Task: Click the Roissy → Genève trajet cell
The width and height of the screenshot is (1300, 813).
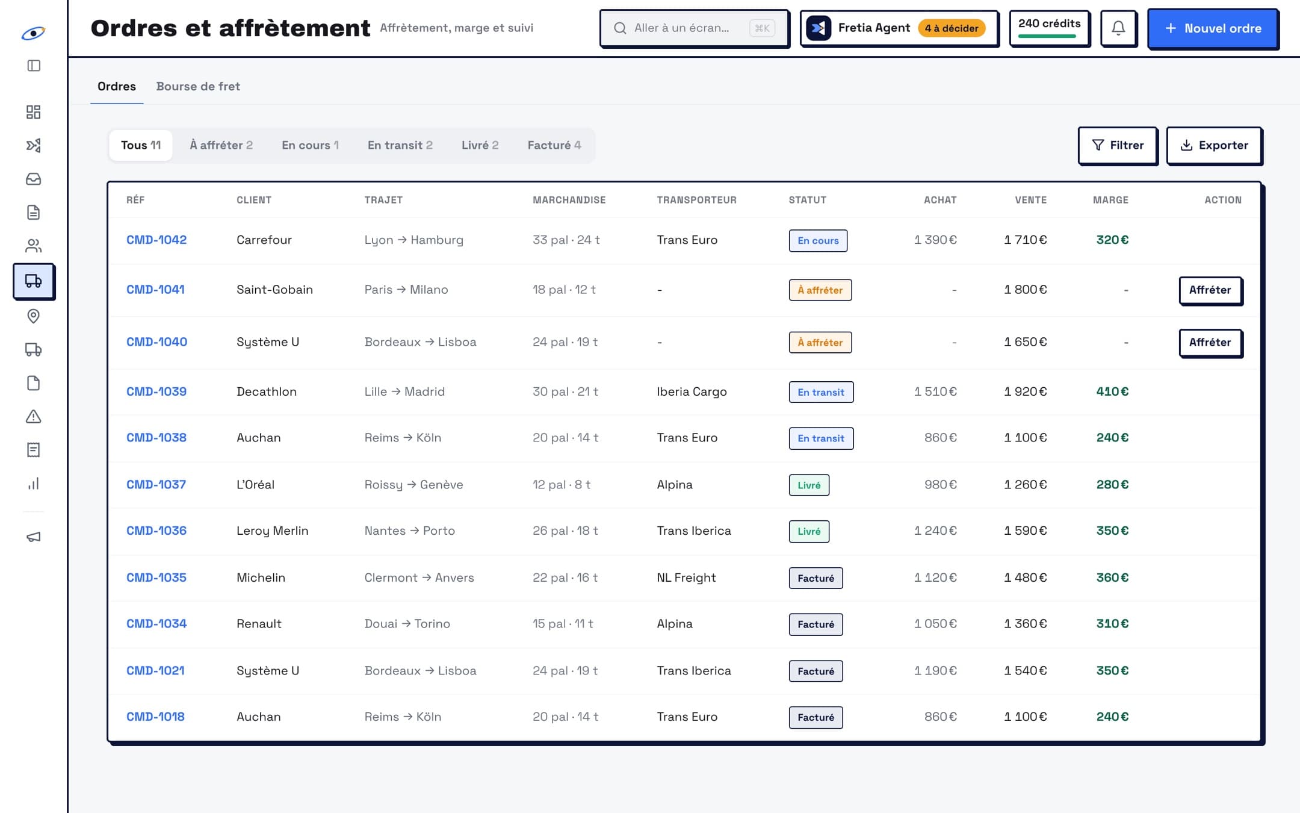Action: pos(413,485)
